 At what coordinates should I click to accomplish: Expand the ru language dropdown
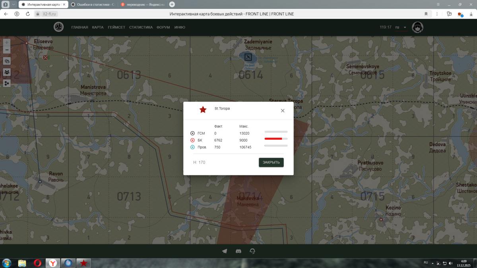(x=401, y=27)
